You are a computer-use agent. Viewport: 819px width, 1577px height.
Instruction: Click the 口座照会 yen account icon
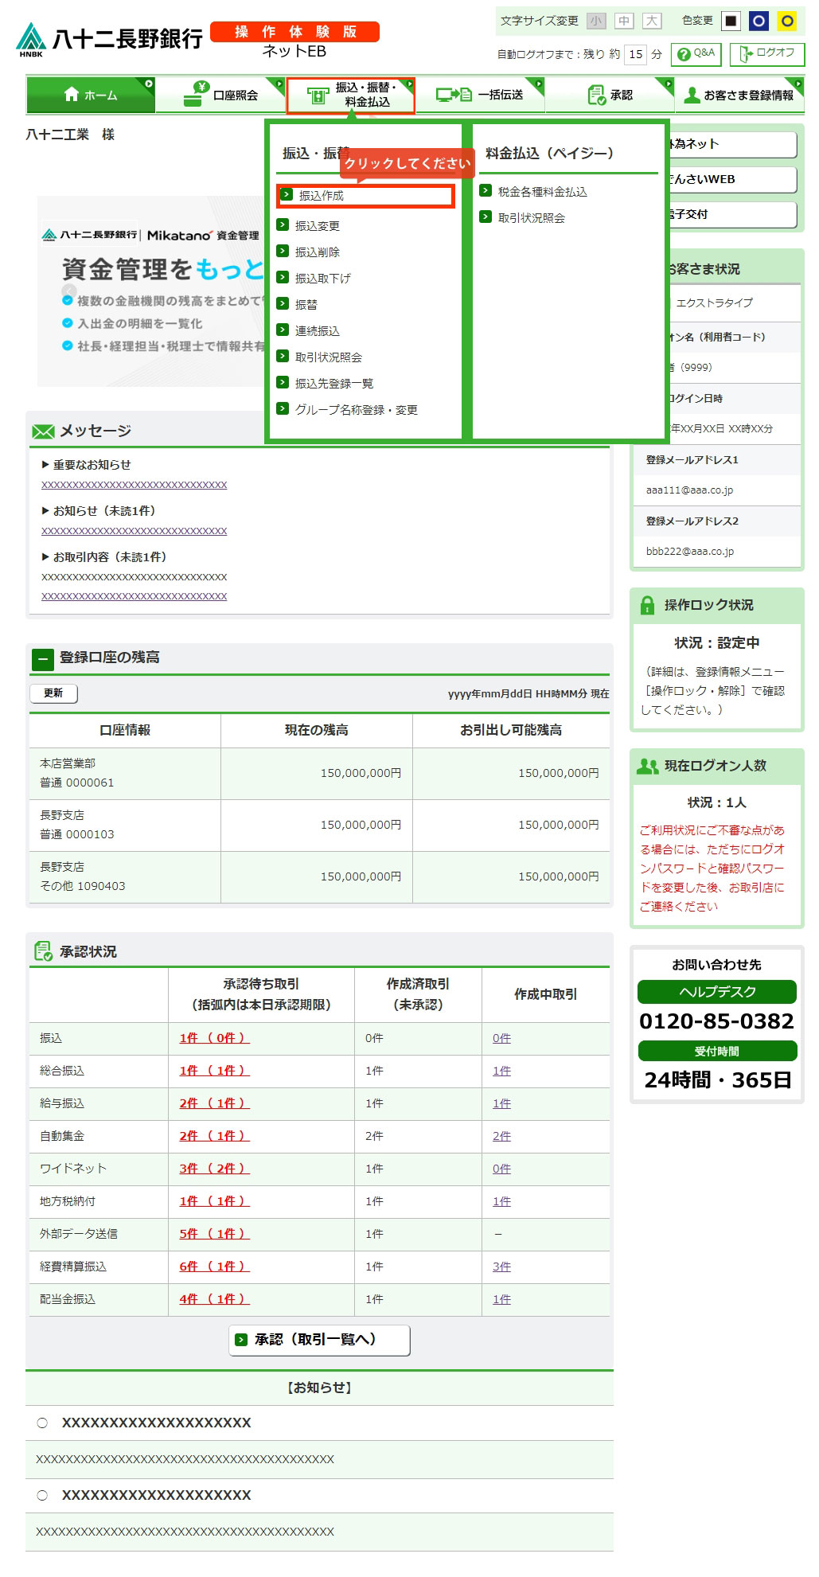pos(195,94)
